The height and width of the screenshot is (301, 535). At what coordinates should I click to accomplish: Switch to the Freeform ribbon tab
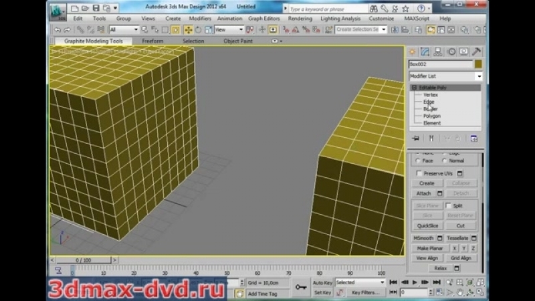(x=152, y=41)
